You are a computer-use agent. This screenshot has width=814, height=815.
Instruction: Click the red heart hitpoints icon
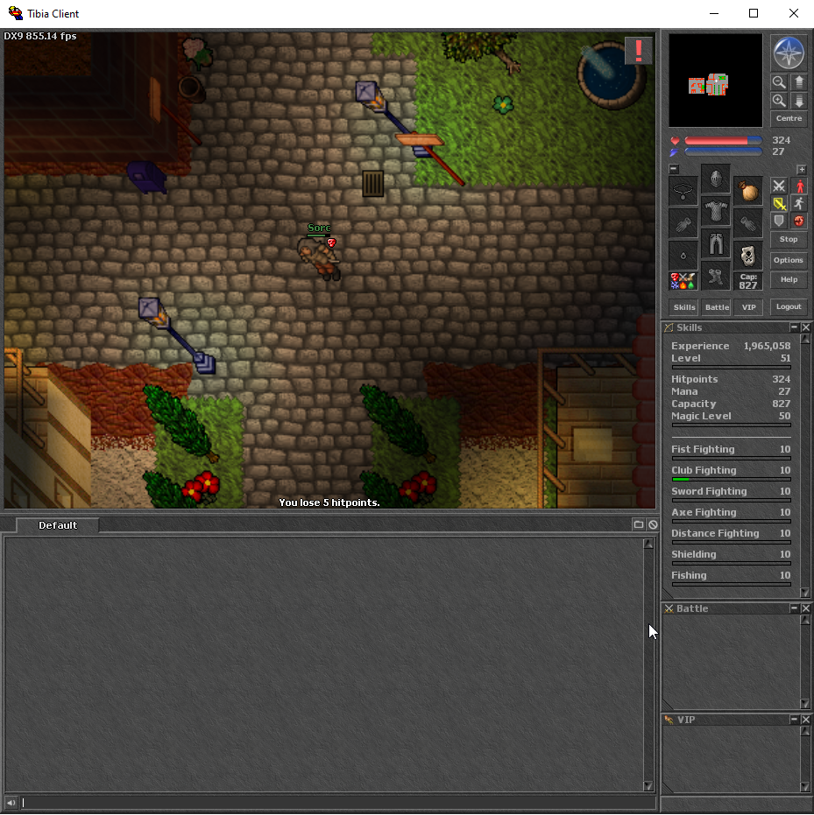pos(675,141)
